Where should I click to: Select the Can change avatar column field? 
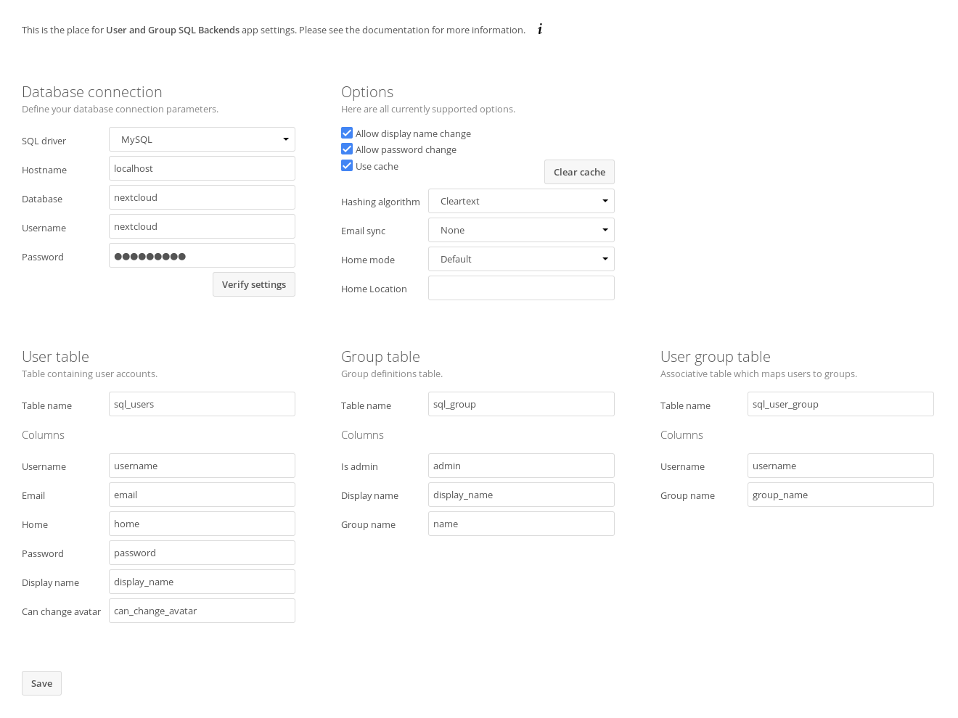(202, 611)
